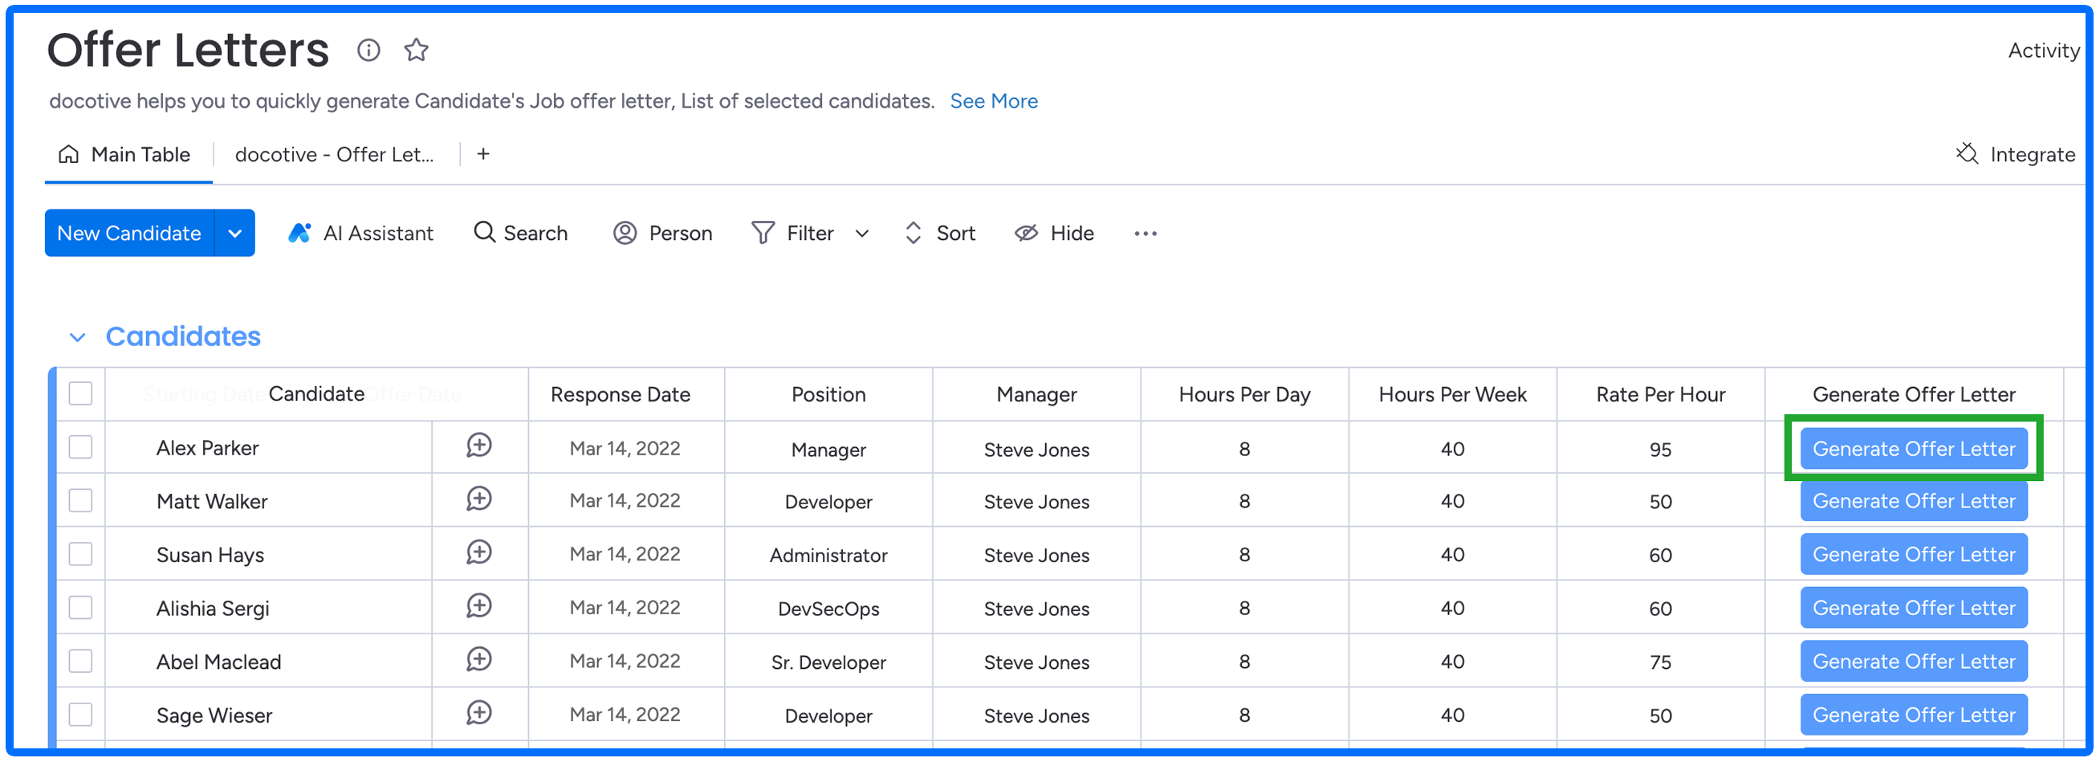This screenshot has height=762, width=2100.
Task: Open Search in the toolbar
Action: (x=520, y=234)
